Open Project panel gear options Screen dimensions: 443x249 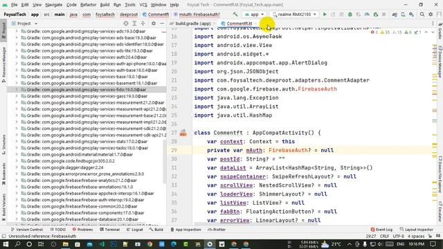click(154, 24)
